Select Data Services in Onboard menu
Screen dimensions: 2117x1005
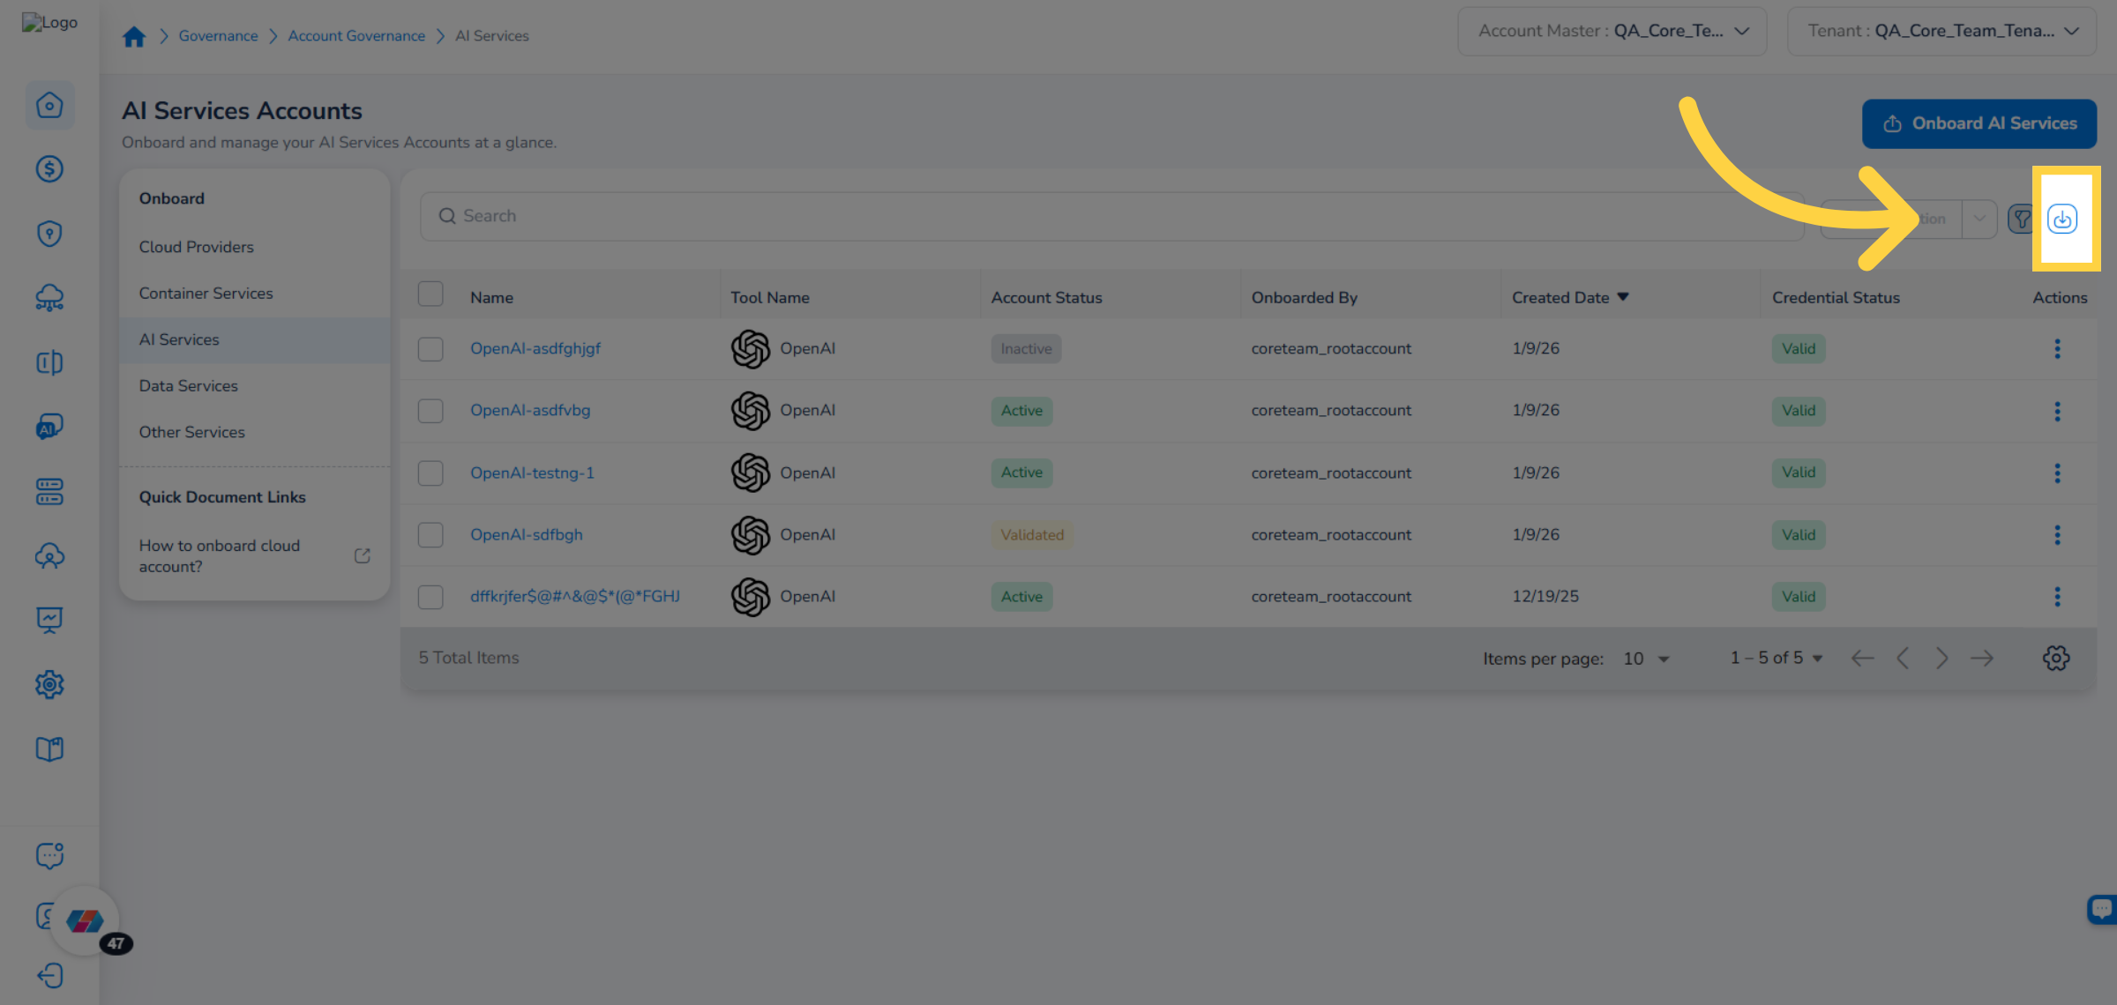click(188, 386)
